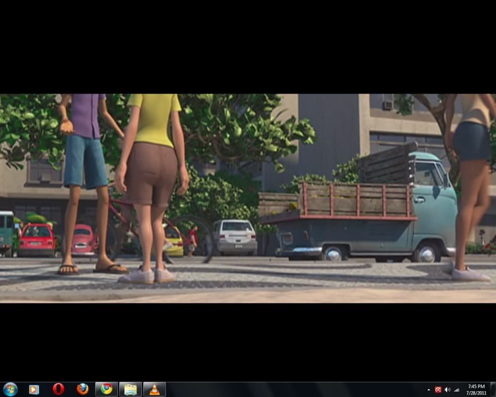Open the network signal tray icon

[x=456, y=390]
